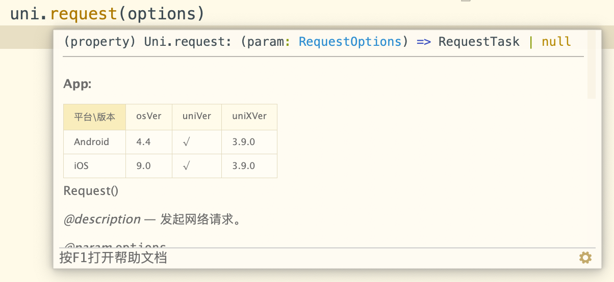Image resolution: width=614 pixels, height=282 pixels.
Task: Click the tooltip's vertical scrollbar thumb
Action: click(591, 64)
